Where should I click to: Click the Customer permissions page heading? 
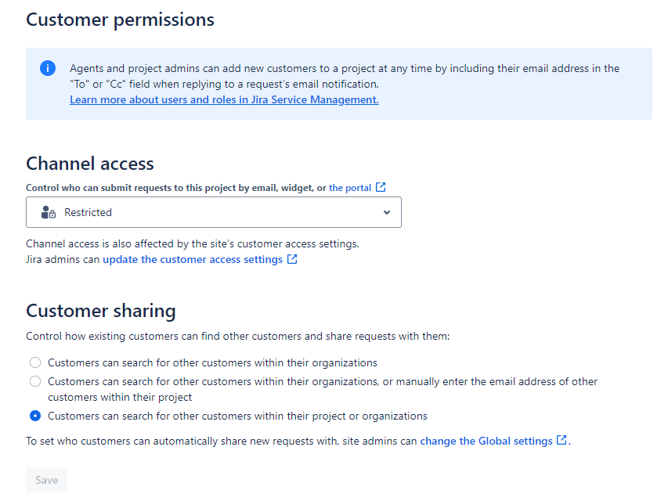[120, 20]
